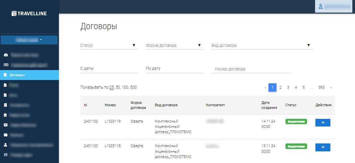Click the Вид договора column header
The image size is (355, 163).
pyautogui.click(x=166, y=105)
